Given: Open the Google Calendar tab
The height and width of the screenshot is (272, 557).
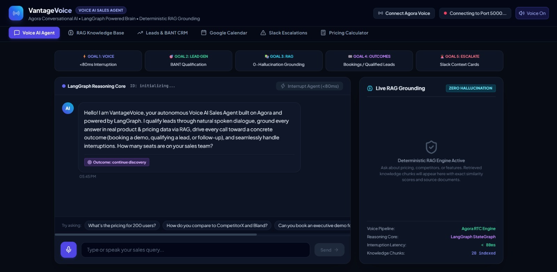Looking at the screenshot, I should click(224, 33).
